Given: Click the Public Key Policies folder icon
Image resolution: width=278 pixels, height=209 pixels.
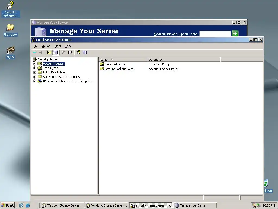Looking at the screenshot, I should tap(40, 72).
